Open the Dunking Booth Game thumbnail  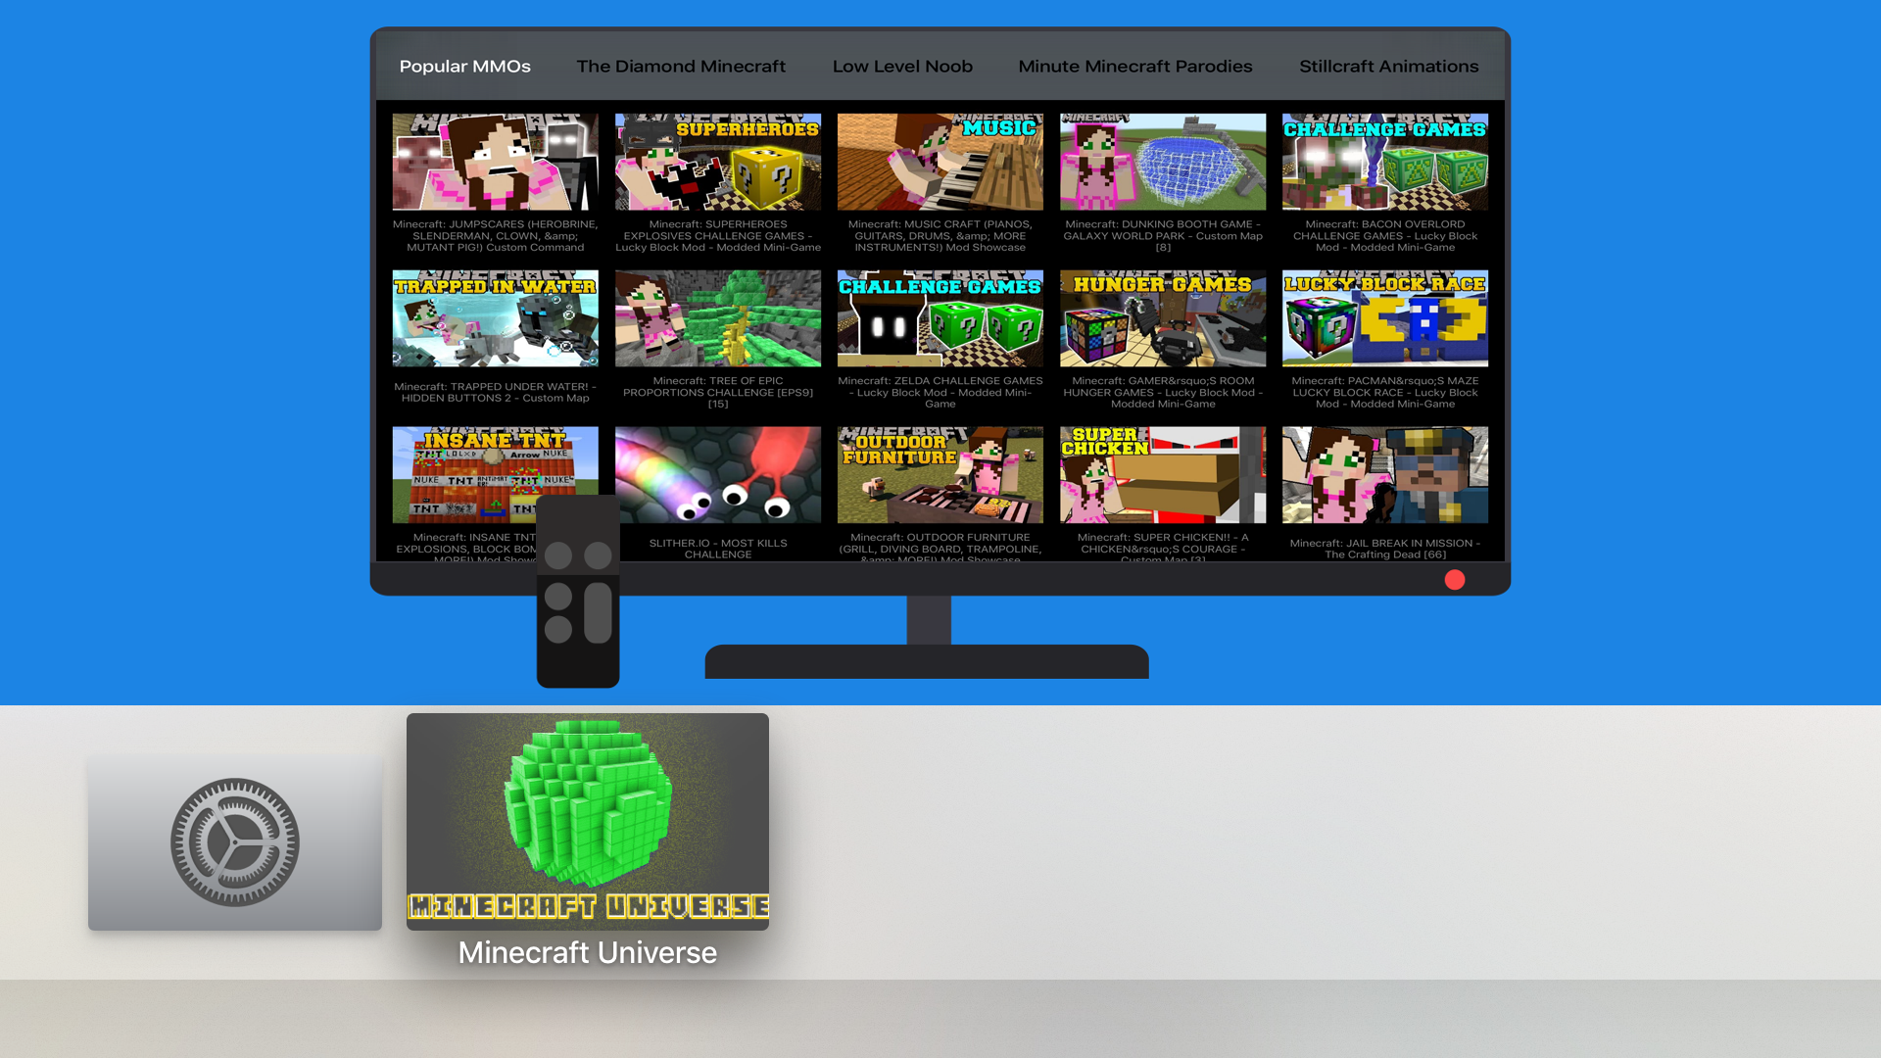tap(1163, 162)
